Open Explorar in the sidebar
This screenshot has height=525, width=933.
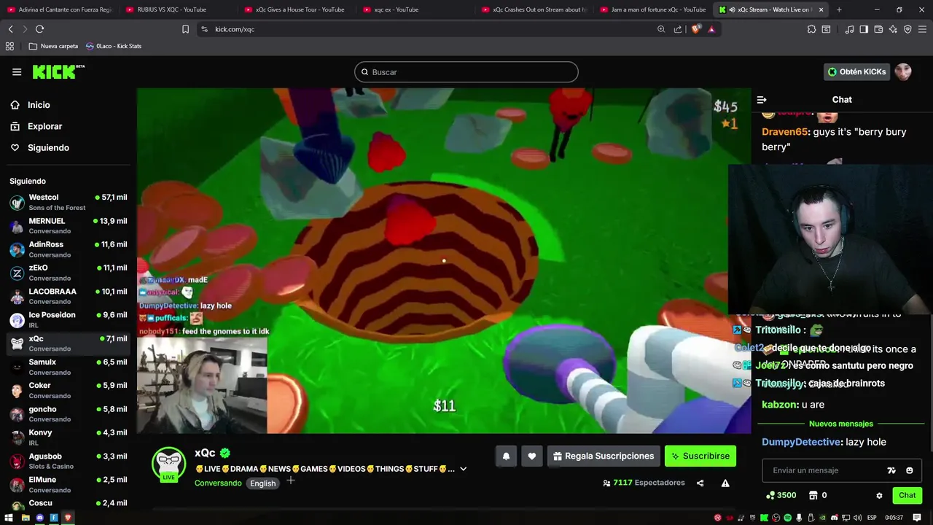point(44,126)
